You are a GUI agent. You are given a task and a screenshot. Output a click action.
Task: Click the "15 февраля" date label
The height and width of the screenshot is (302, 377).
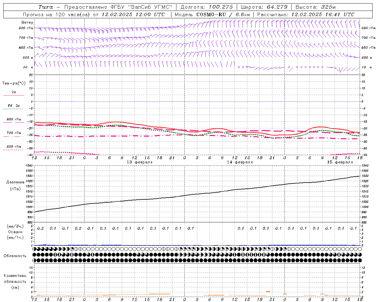340,162
